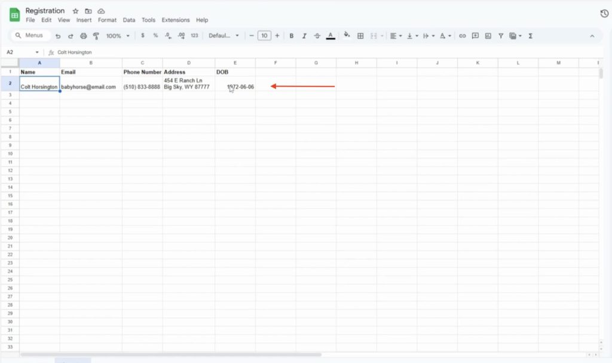The height and width of the screenshot is (363, 612).
Task: Insert a link
Action: pyautogui.click(x=462, y=36)
